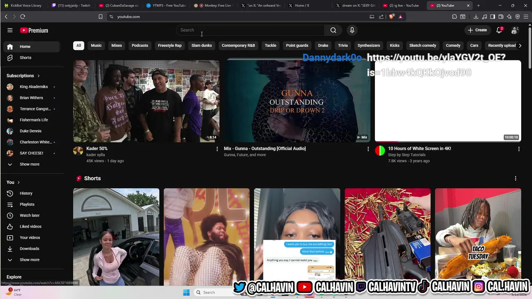The image size is (532, 299).
Task: Toggle the browser sidebar panel icon
Action: (493, 17)
